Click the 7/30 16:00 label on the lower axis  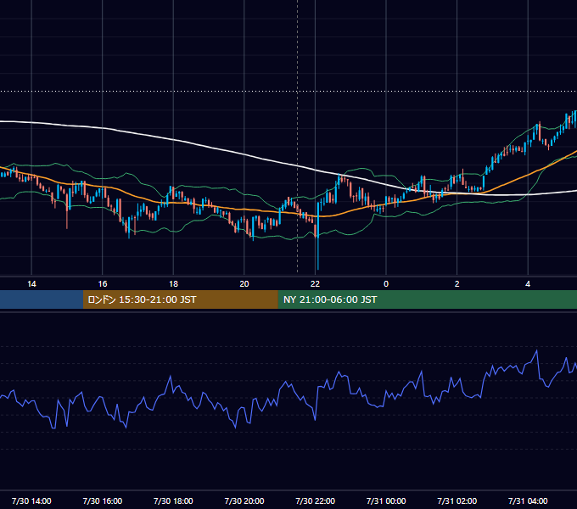coord(103,501)
